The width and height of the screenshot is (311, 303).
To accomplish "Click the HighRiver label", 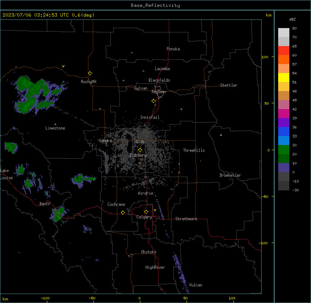I will [155, 267].
